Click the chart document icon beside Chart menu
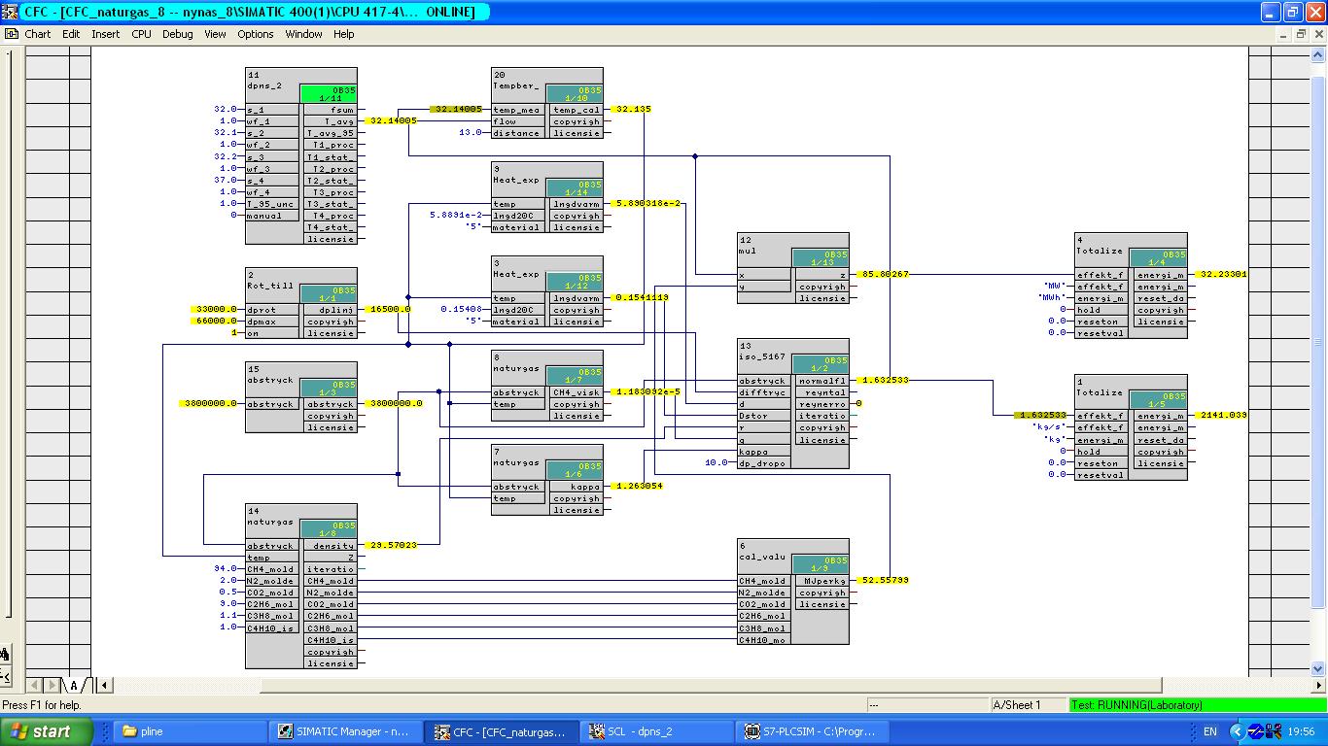The image size is (1328, 746). pyautogui.click(x=11, y=34)
